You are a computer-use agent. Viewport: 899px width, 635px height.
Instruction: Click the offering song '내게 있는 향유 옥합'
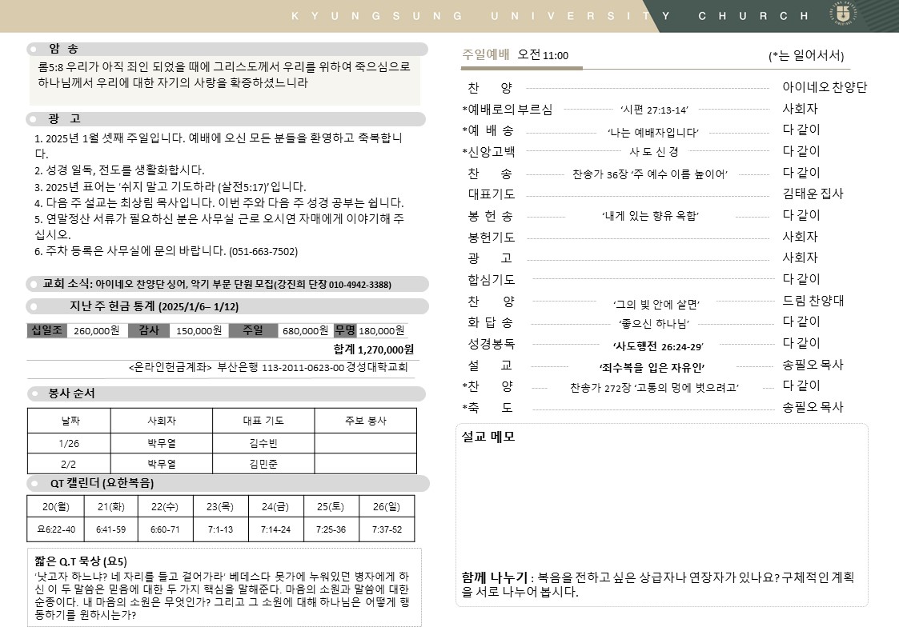click(650, 216)
